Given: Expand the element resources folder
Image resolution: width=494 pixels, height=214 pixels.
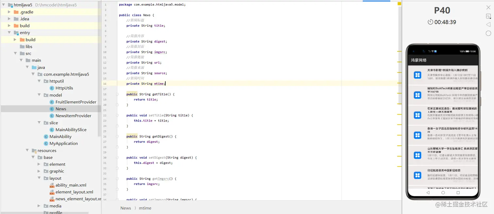Looking at the screenshot, I should [x=39, y=164].
